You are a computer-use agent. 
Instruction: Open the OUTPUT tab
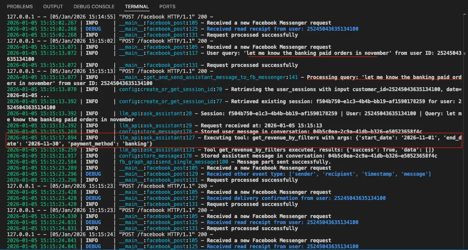click(x=52, y=6)
